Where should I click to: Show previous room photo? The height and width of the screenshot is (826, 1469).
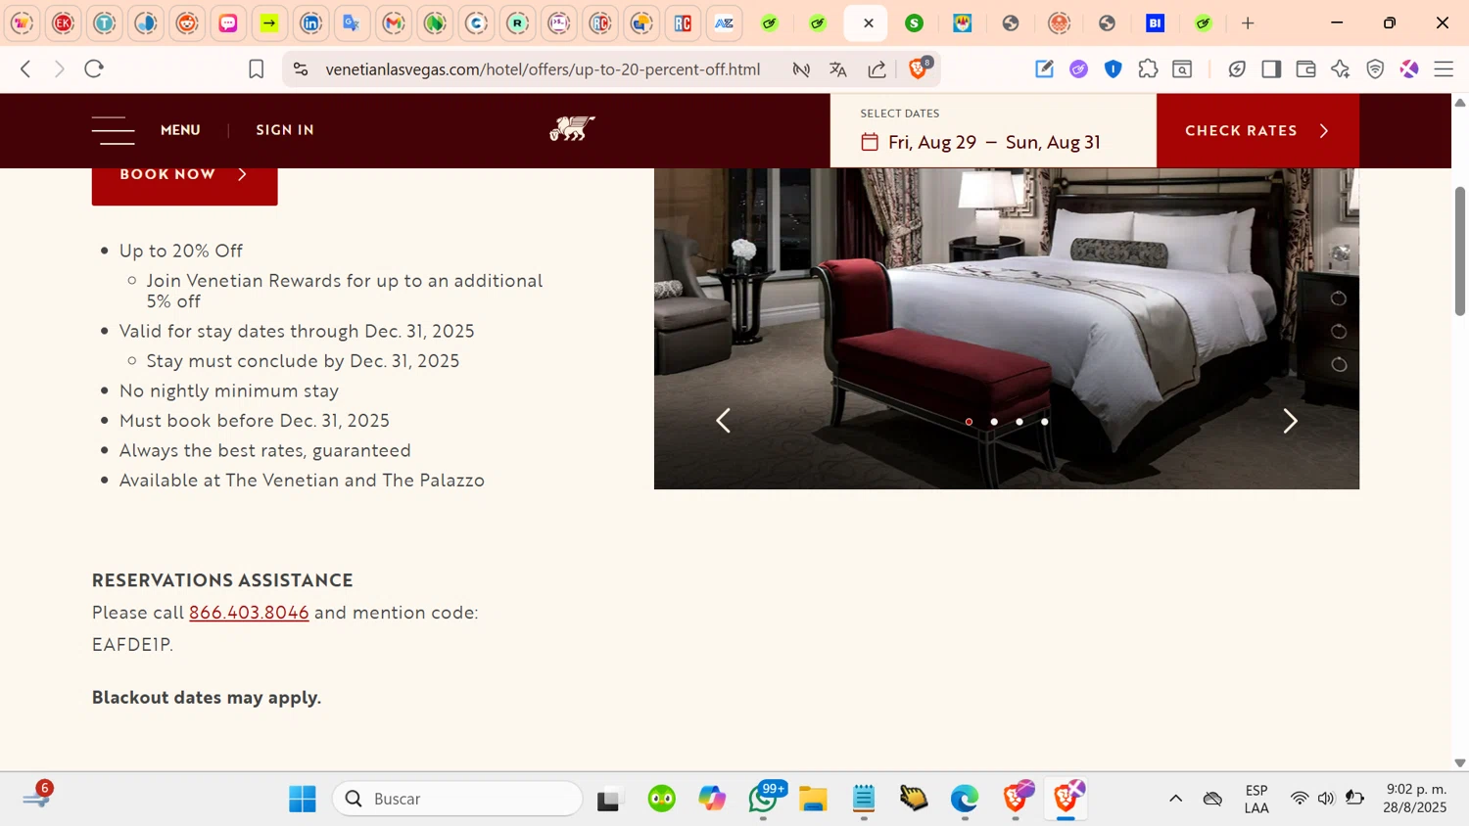(723, 421)
